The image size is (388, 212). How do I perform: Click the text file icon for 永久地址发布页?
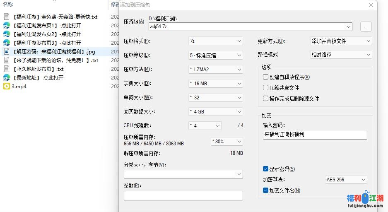point(7,69)
